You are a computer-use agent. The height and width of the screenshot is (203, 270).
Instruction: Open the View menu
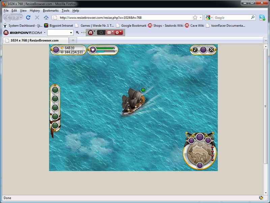pos(23,10)
